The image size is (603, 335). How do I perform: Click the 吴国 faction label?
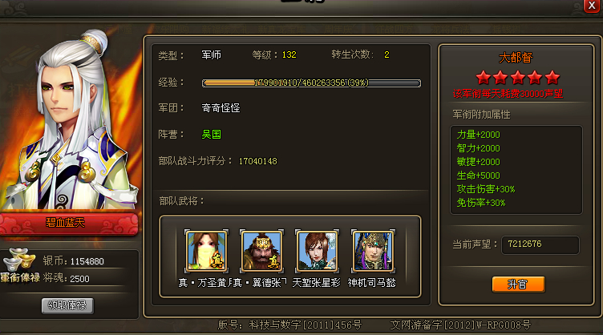coord(212,134)
